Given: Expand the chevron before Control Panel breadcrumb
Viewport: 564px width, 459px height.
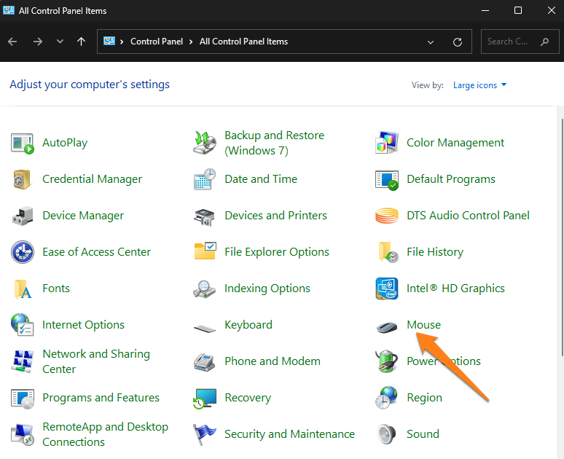Looking at the screenshot, I should coord(122,42).
